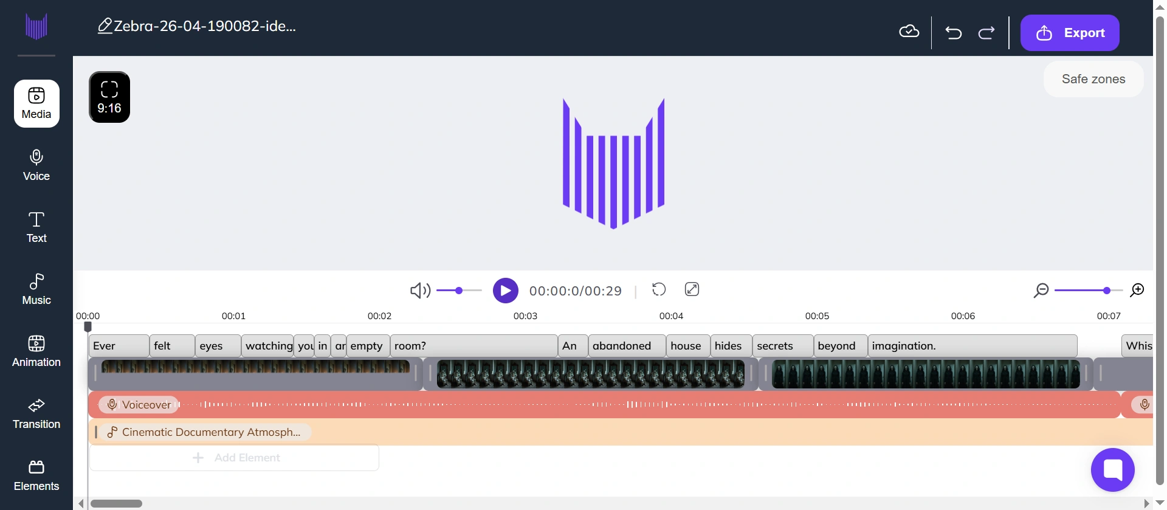The height and width of the screenshot is (510, 1167).
Task: Select the 'hides' caption block
Action: coord(731,346)
